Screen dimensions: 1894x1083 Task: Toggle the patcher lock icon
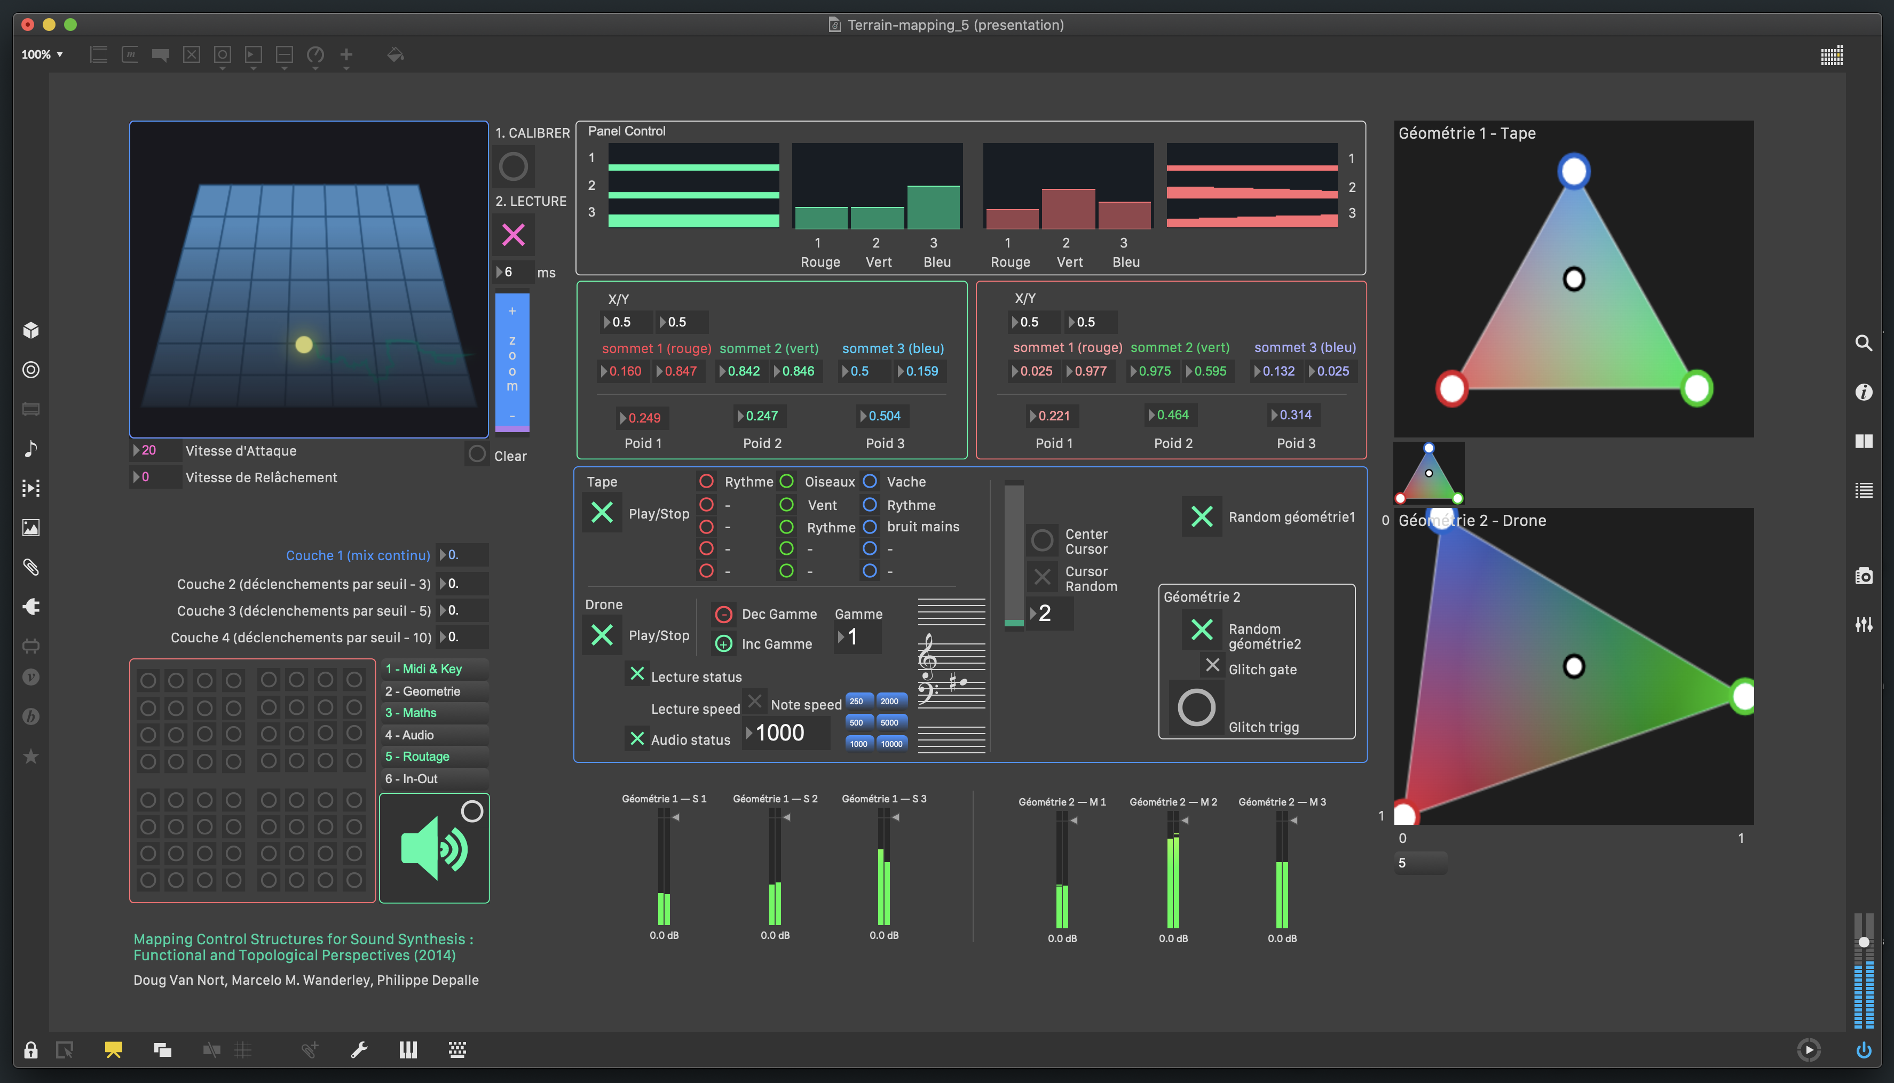[x=30, y=1049]
